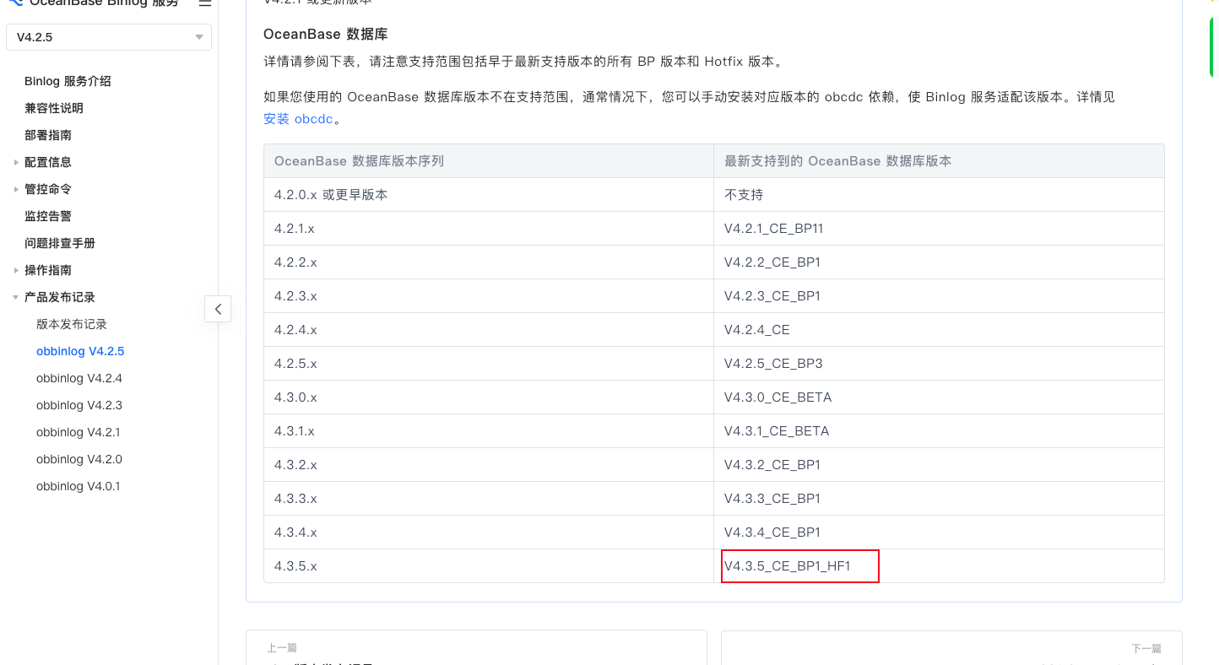Click the V4.3.0_CE_BETA cell
The height and width of the screenshot is (665, 1219).
[x=939, y=397]
